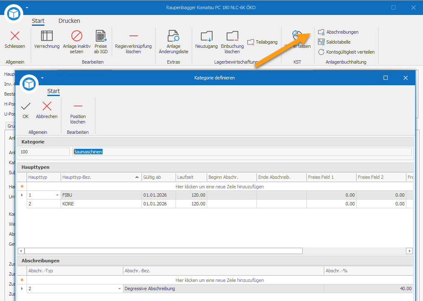Select FIBU cell
The height and width of the screenshot is (301, 423).
point(101,195)
